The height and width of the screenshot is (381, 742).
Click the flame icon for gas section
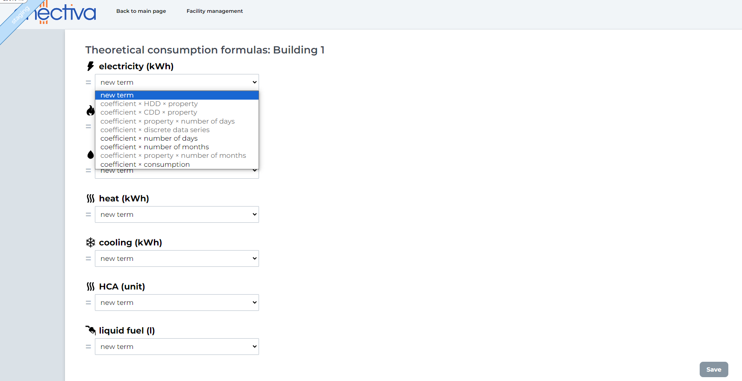90,111
